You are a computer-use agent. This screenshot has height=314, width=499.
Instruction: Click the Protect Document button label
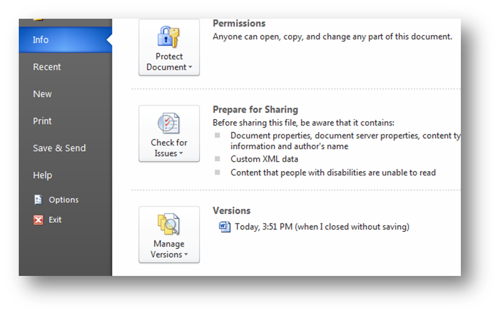tap(167, 62)
